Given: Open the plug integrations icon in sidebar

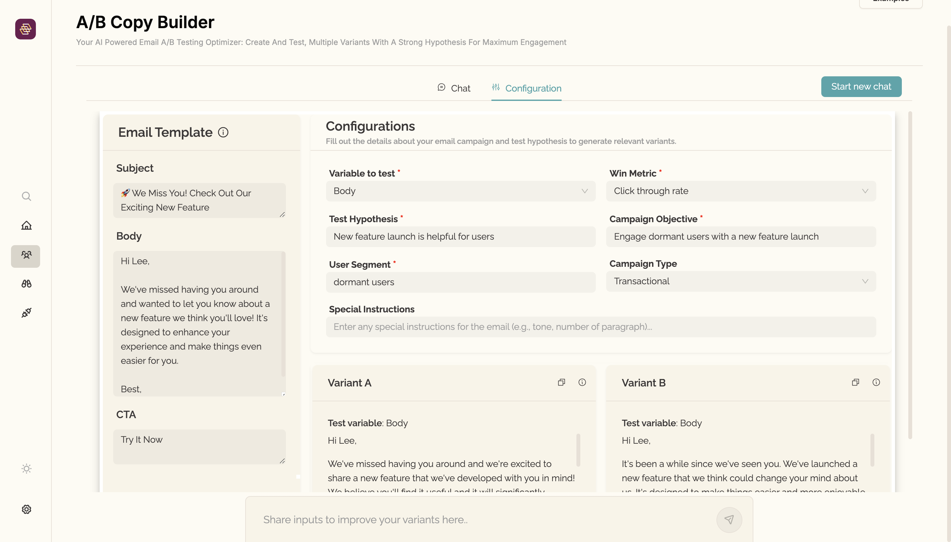Looking at the screenshot, I should (x=26, y=313).
